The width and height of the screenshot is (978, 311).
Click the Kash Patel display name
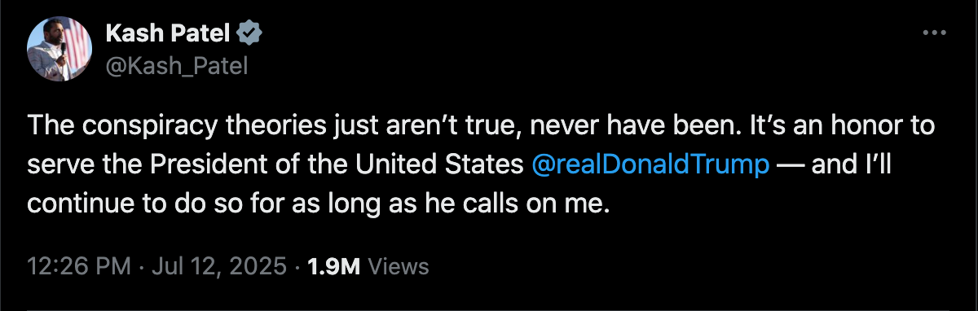tap(169, 33)
